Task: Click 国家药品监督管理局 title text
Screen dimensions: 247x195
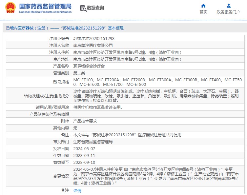Action: point(45,6)
